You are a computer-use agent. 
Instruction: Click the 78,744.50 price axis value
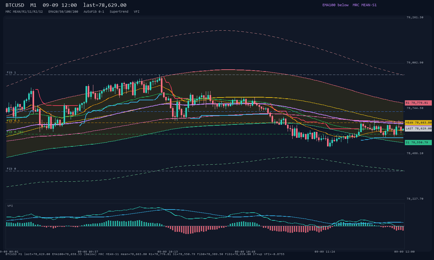pos(415,108)
